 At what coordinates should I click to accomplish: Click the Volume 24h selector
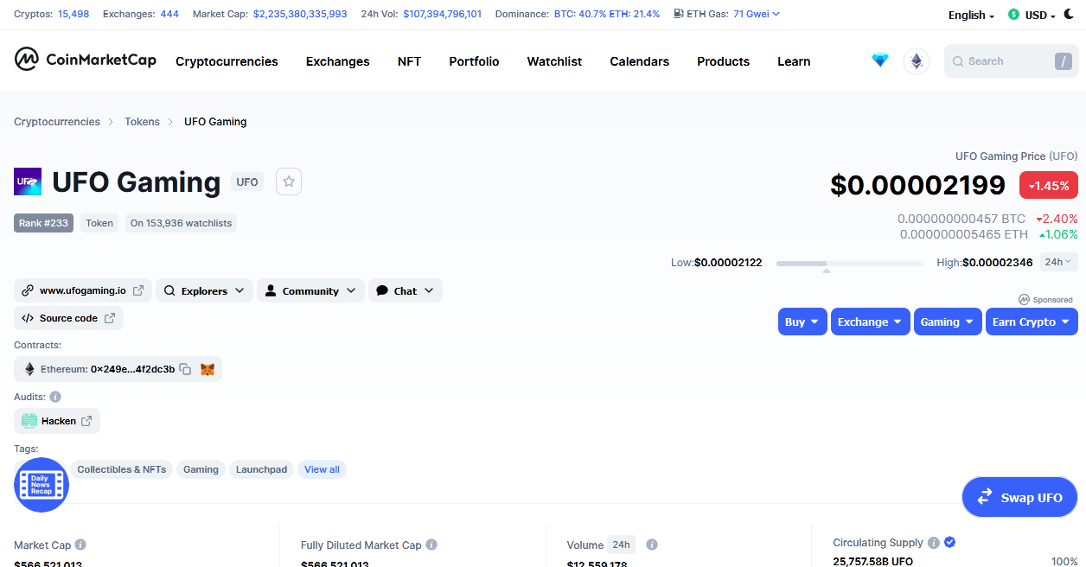(621, 545)
